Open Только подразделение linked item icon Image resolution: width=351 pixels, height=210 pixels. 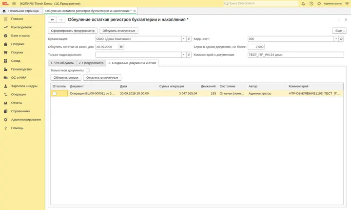coord(189,54)
